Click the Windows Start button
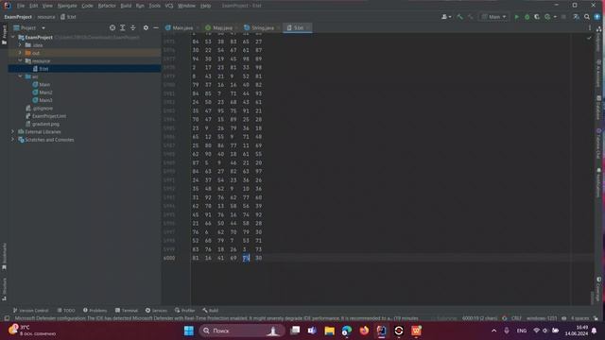Screen dimensions: 605x340 point(189,331)
